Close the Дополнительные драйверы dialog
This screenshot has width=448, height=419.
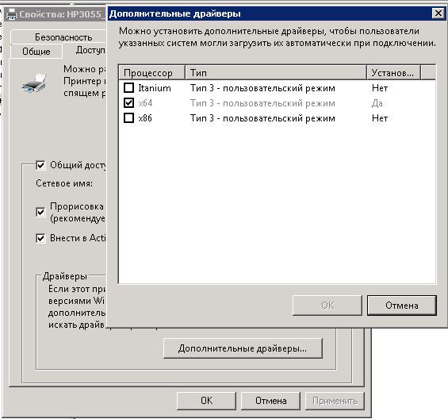coord(438,13)
